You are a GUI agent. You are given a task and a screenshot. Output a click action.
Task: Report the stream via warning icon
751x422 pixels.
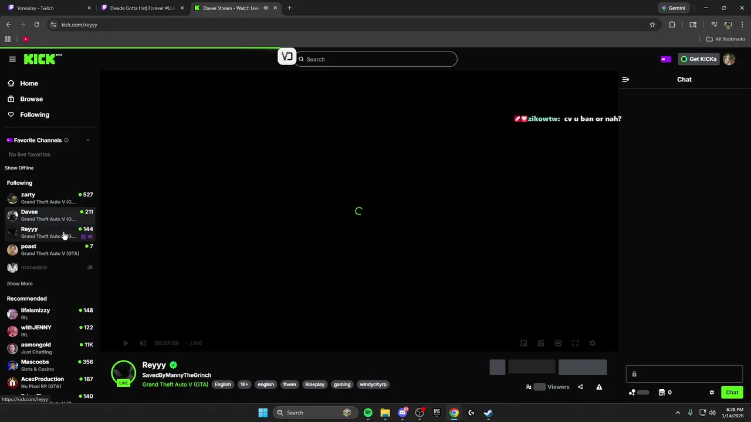coord(599,387)
